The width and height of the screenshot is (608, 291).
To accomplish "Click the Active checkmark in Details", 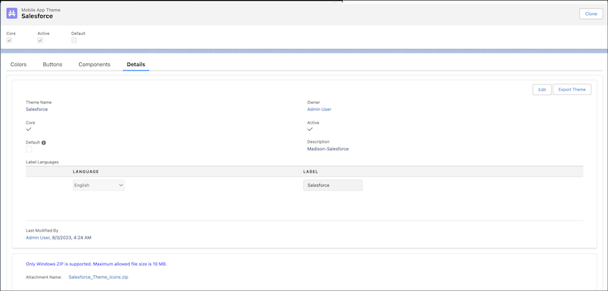I will pyautogui.click(x=310, y=129).
